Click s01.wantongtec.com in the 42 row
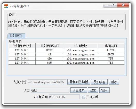The height and width of the screenshot is (109, 136). pyautogui.click(x=81, y=54)
